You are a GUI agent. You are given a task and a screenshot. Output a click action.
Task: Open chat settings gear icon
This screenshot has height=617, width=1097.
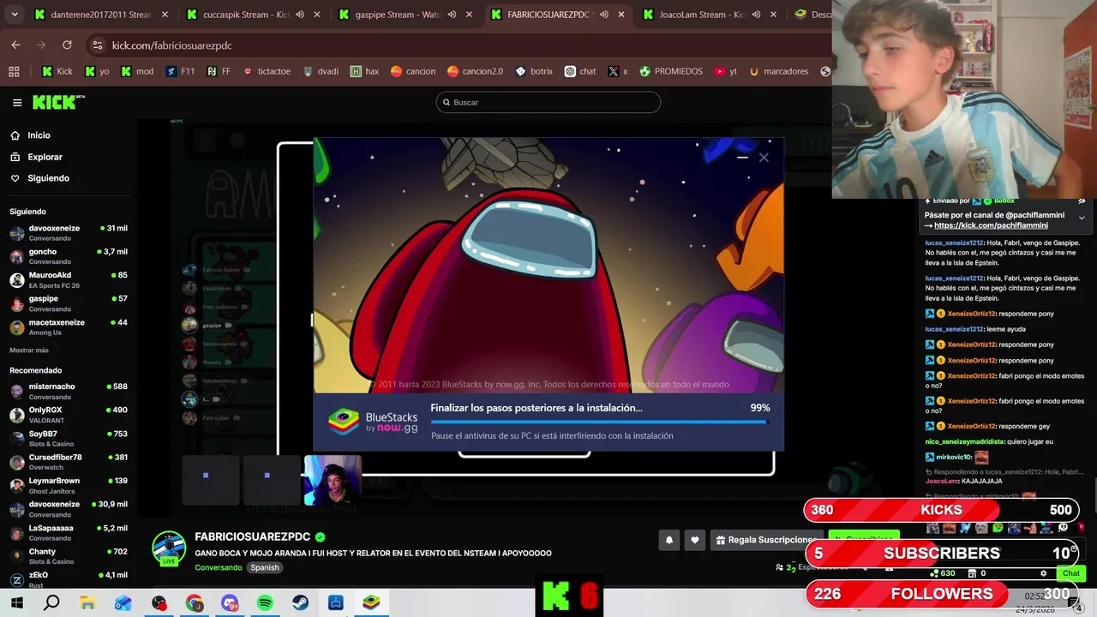pos(1043,573)
